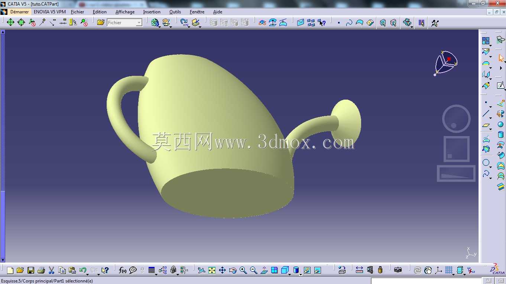Click the Cut scissors icon
Screen dimensions: 506x284
point(52,270)
